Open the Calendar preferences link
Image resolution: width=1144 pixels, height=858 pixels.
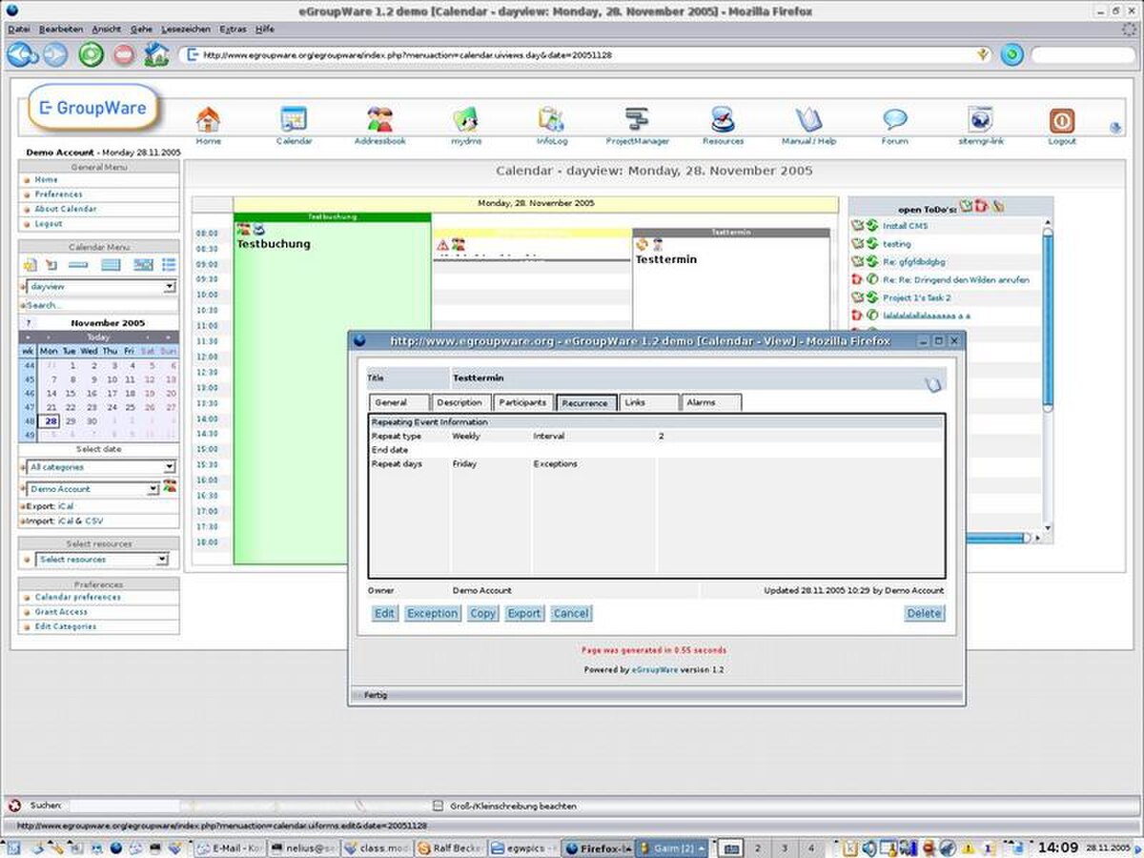pyautogui.click(x=78, y=597)
